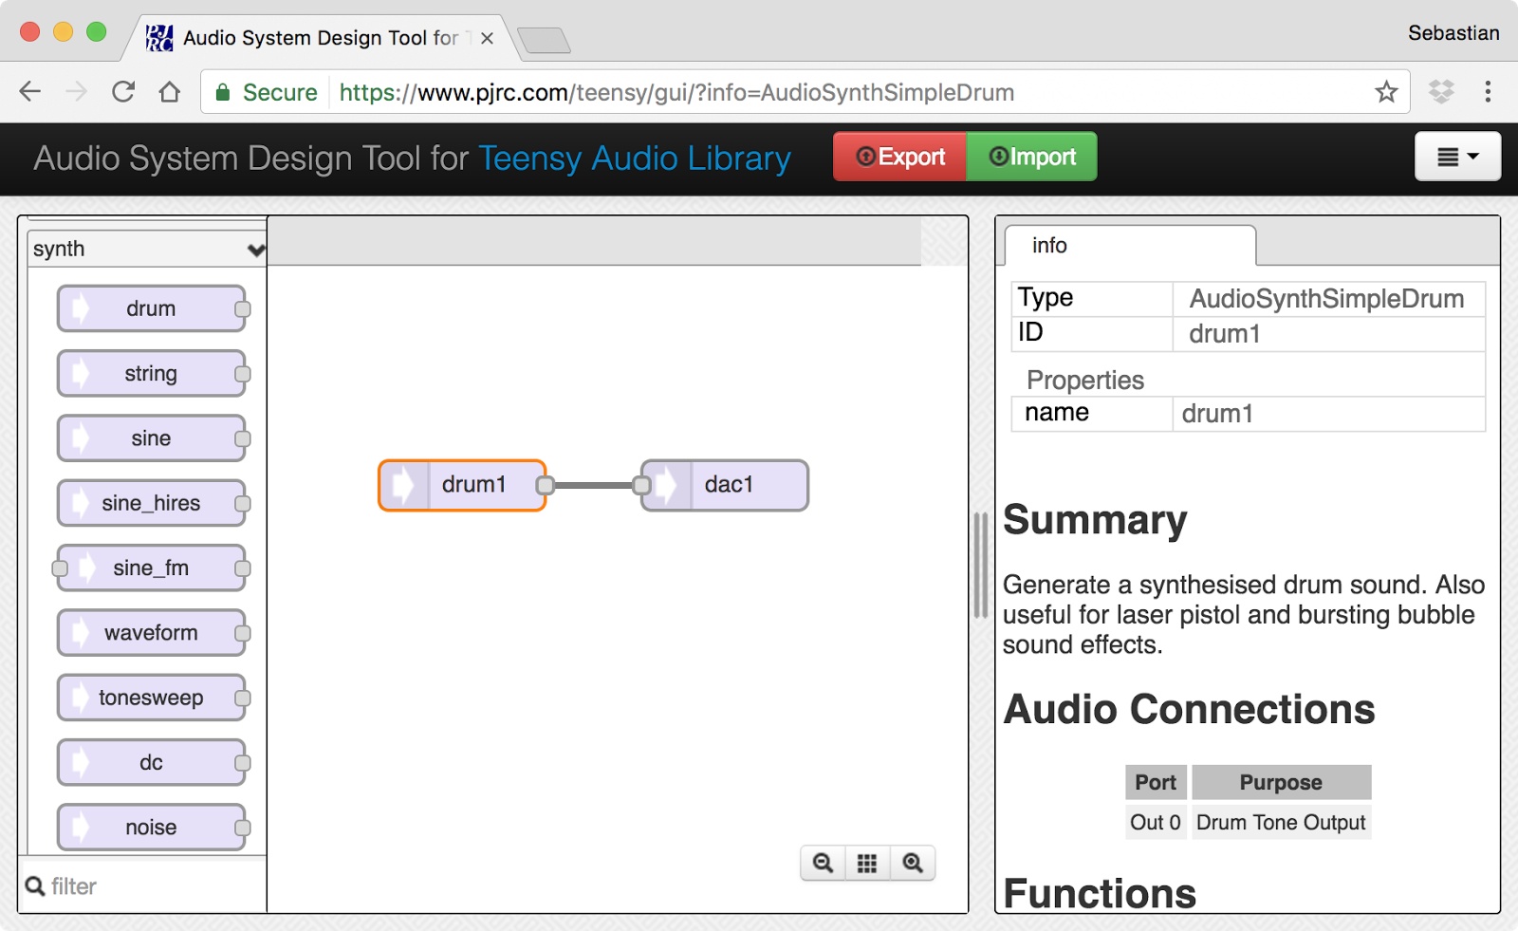Open the Chrome browser overflow menu
This screenshot has height=931, width=1518.
[x=1488, y=92]
